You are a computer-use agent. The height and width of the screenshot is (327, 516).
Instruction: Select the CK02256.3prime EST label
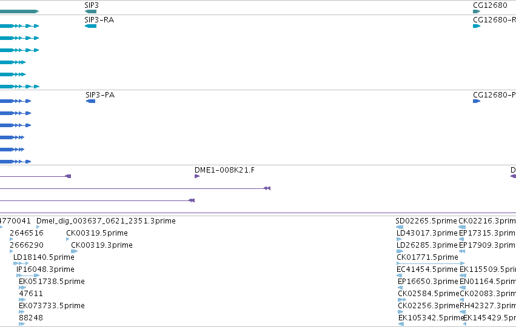tap(429, 306)
